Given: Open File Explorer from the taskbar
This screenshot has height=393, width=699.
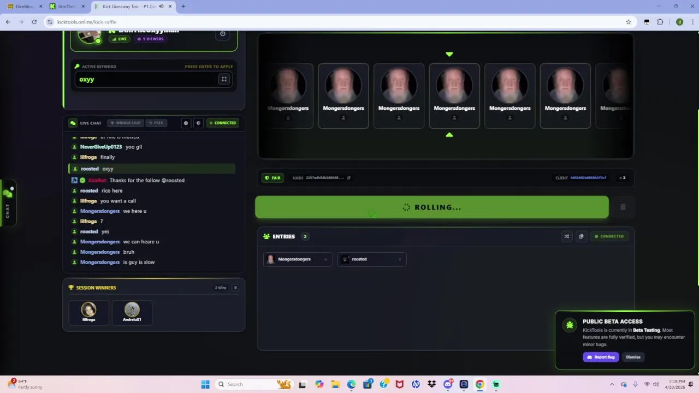Looking at the screenshot, I should (335, 384).
